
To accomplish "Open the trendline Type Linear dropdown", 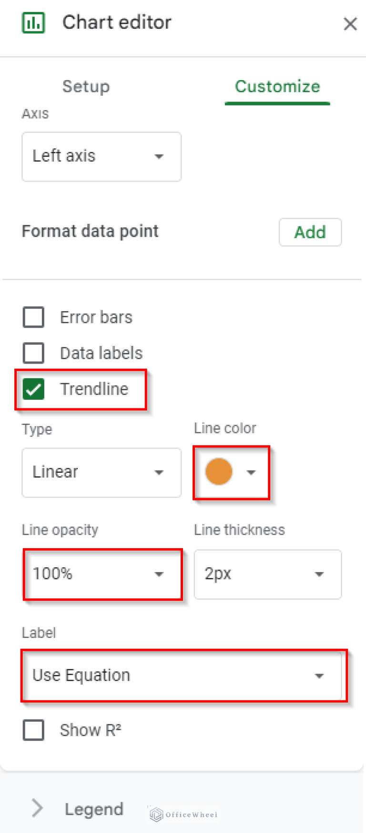I will pos(102,472).
